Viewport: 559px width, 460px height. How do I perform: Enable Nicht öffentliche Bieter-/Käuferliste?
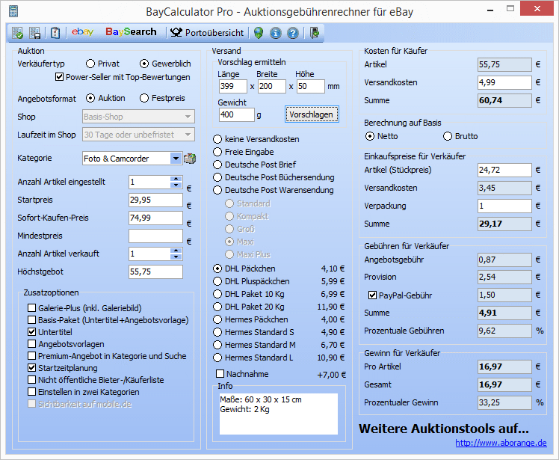(96, 380)
